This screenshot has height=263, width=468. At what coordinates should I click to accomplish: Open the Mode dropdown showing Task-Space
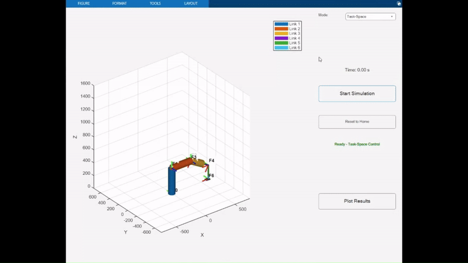pos(370,17)
